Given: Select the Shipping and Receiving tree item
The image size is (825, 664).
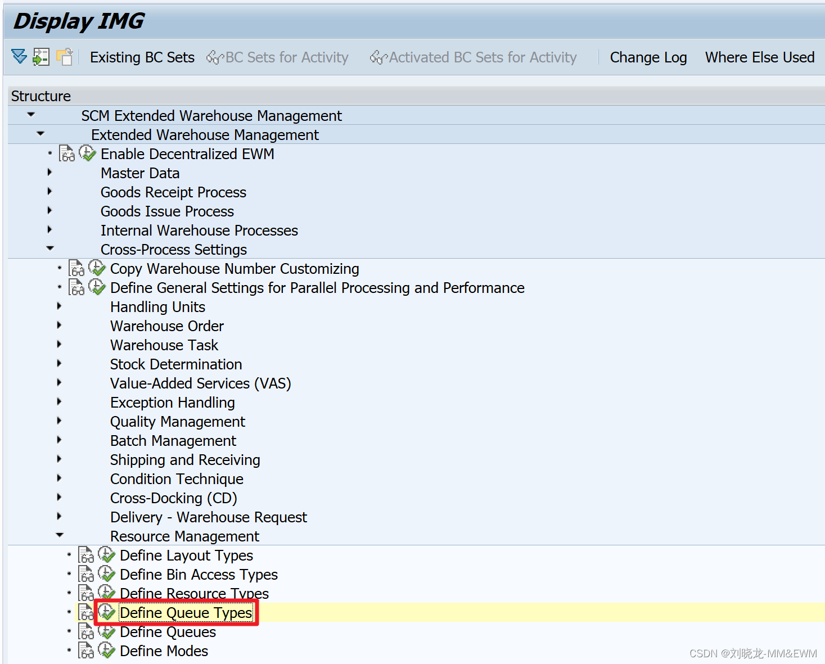Looking at the screenshot, I should point(184,459).
